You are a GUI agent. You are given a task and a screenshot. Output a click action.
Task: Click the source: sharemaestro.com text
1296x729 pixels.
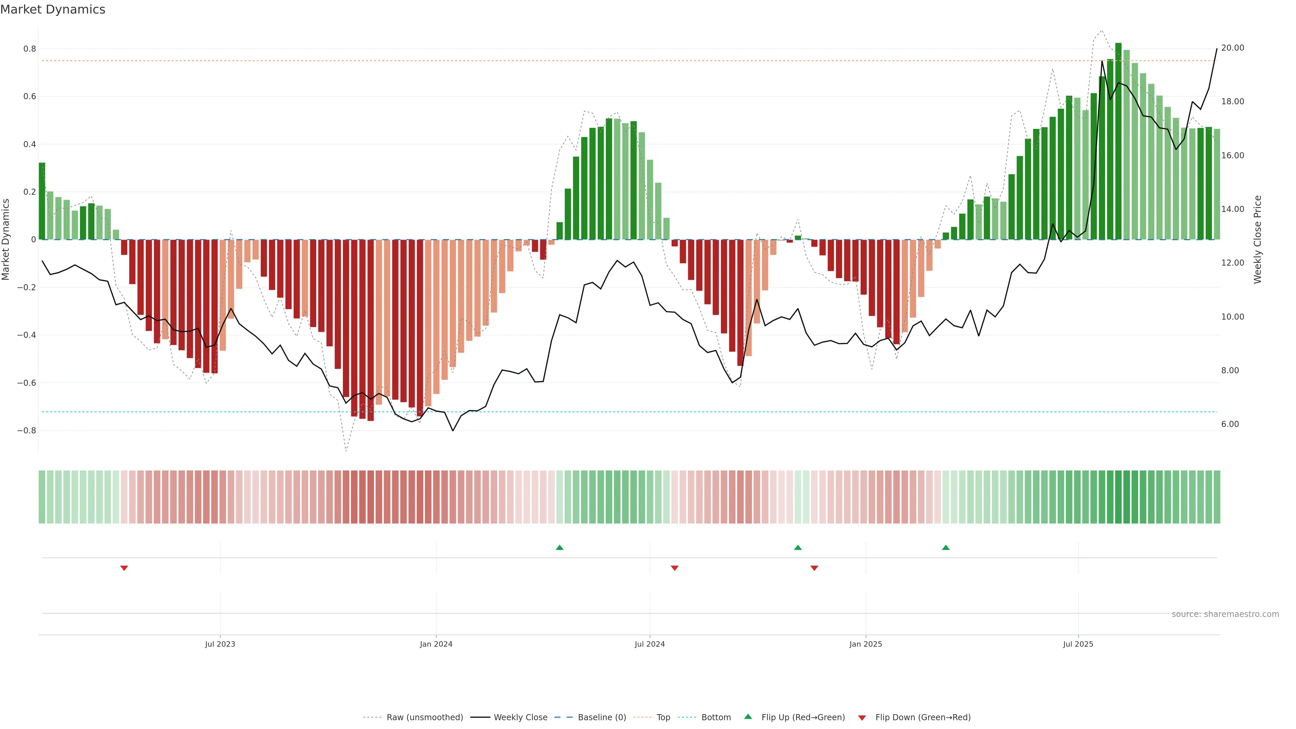coord(1225,614)
